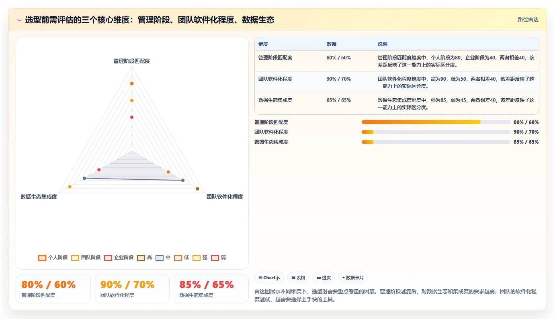This screenshot has width=555, height=319.
Task: Click the 个人阶段为80 explanation cell
Action: click(x=456, y=61)
